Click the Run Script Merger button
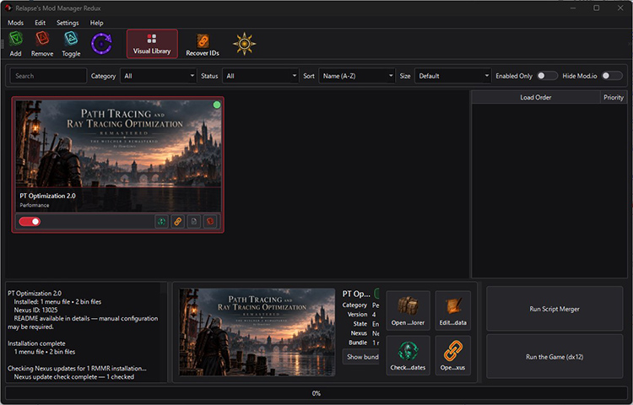This screenshot has width=633, height=405. tap(555, 309)
